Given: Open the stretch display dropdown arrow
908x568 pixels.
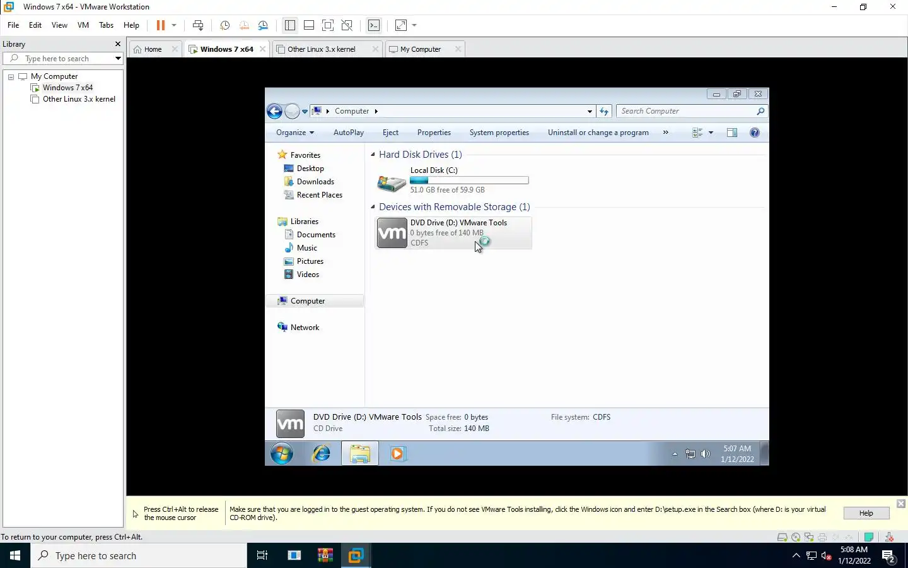Looking at the screenshot, I should (414, 25).
